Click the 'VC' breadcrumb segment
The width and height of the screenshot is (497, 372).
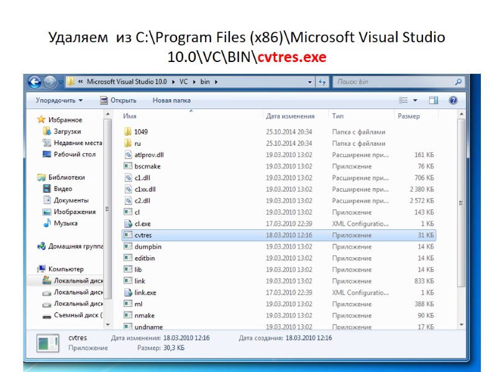coord(183,82)
